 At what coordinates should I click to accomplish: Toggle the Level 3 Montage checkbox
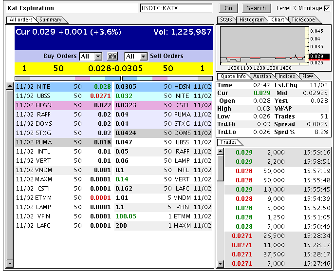coord(327,8)
